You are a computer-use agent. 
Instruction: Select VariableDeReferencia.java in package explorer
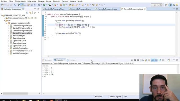coord(22,51)
